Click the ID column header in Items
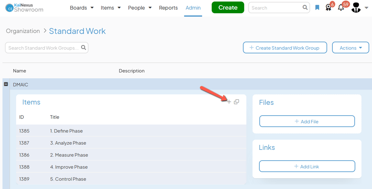 point(21,117)
